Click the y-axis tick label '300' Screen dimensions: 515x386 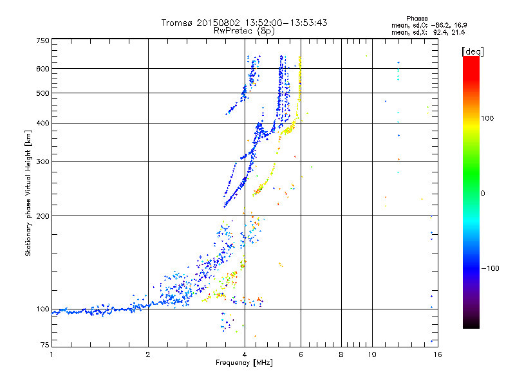[x=42, y=162]
